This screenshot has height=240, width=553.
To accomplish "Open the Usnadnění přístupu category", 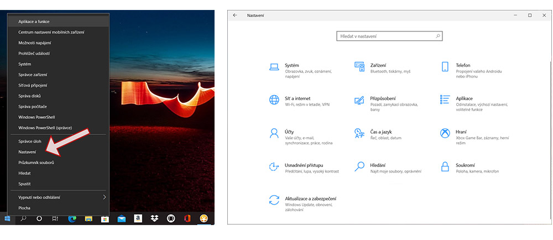I will [304, 165].
